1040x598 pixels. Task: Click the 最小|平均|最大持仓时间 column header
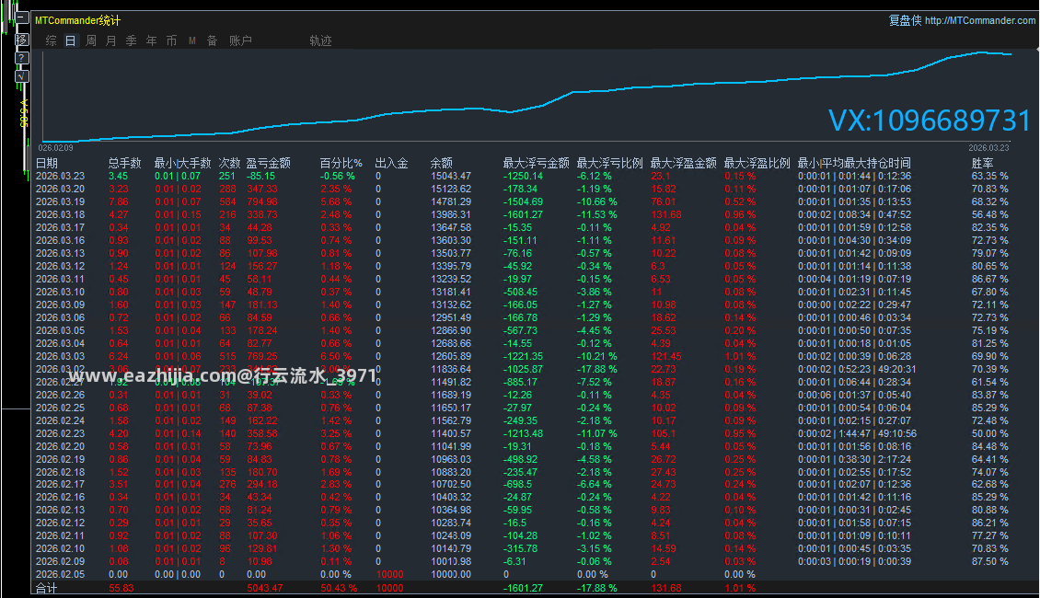pos(853,163)
